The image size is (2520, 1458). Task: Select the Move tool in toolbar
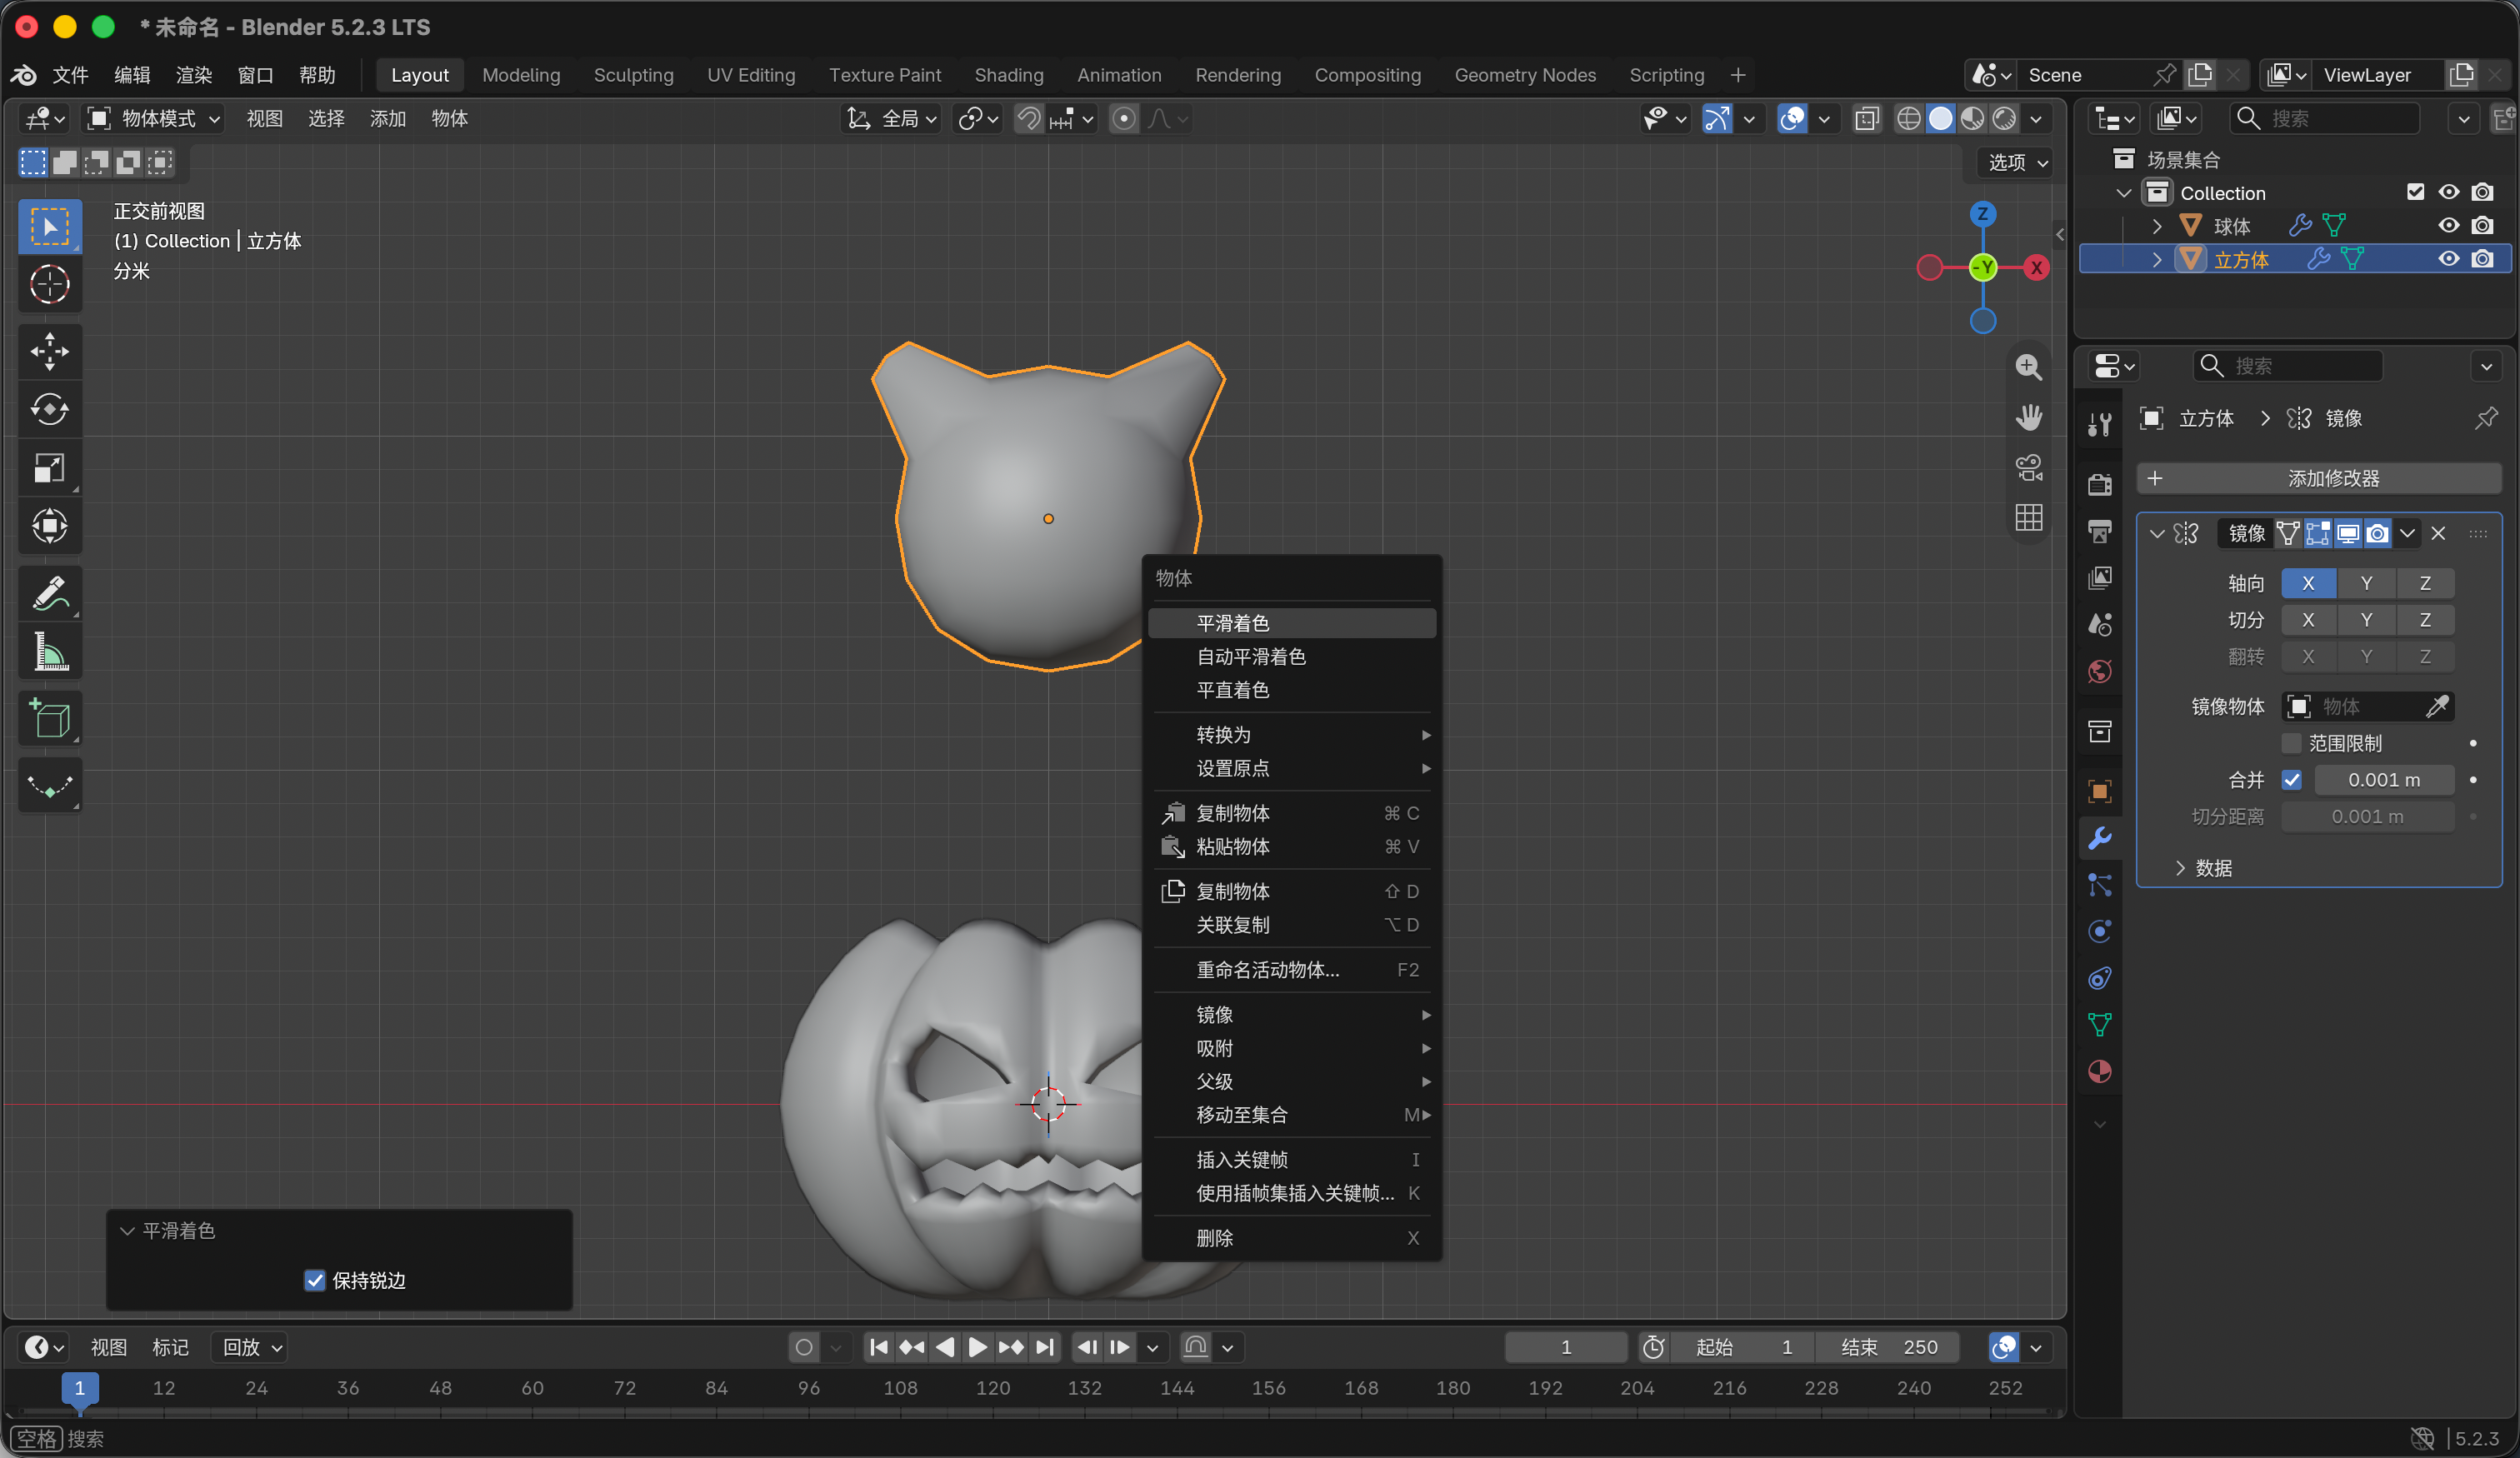49,351
